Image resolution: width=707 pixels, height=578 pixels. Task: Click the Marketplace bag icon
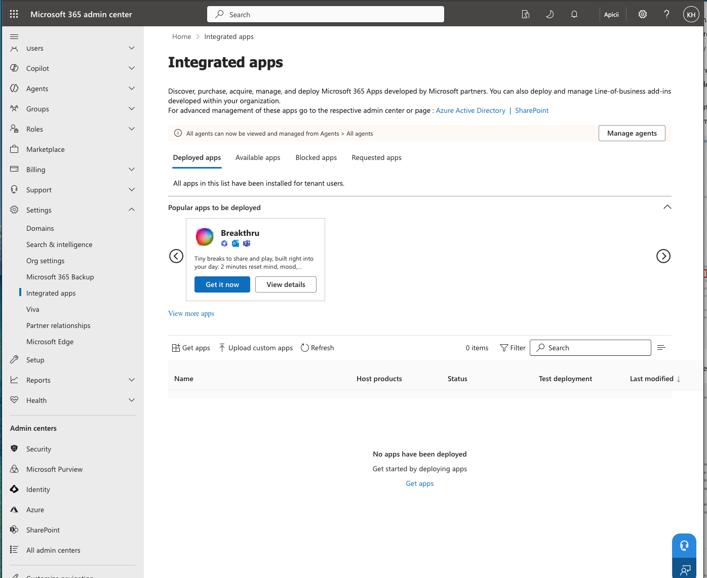[14, 149]
